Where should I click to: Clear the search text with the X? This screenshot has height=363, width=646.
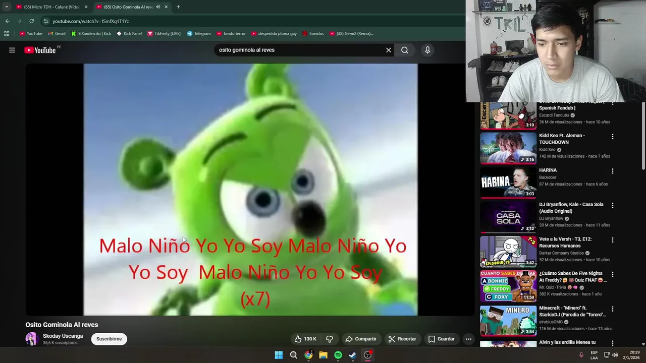389,50
